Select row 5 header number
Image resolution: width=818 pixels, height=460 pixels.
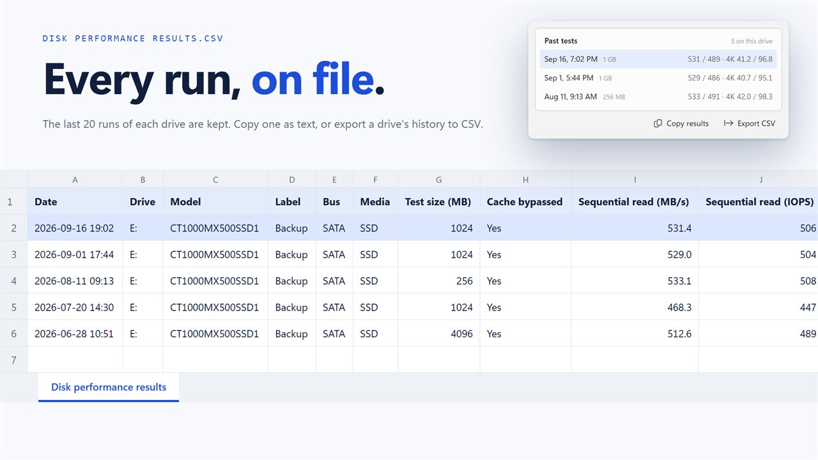tap(13, 307)
